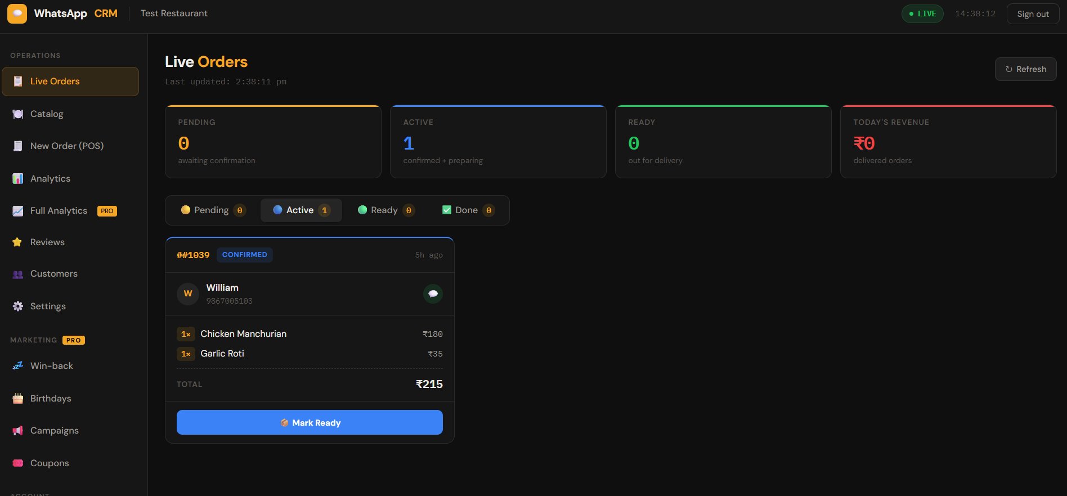Click the ₹215 total amount
This screenshot has width=1067, height=496.
(429, 384)
